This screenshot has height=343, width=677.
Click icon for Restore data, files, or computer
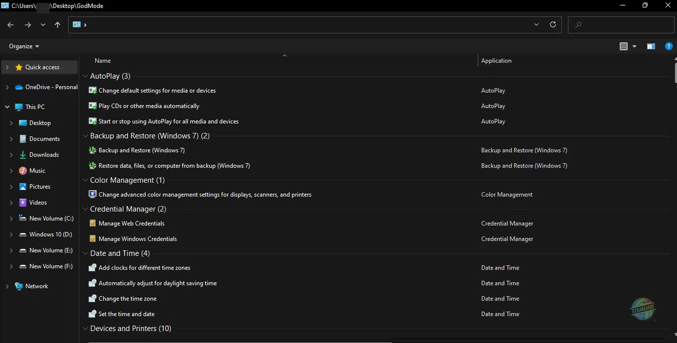tap(93, 165)
